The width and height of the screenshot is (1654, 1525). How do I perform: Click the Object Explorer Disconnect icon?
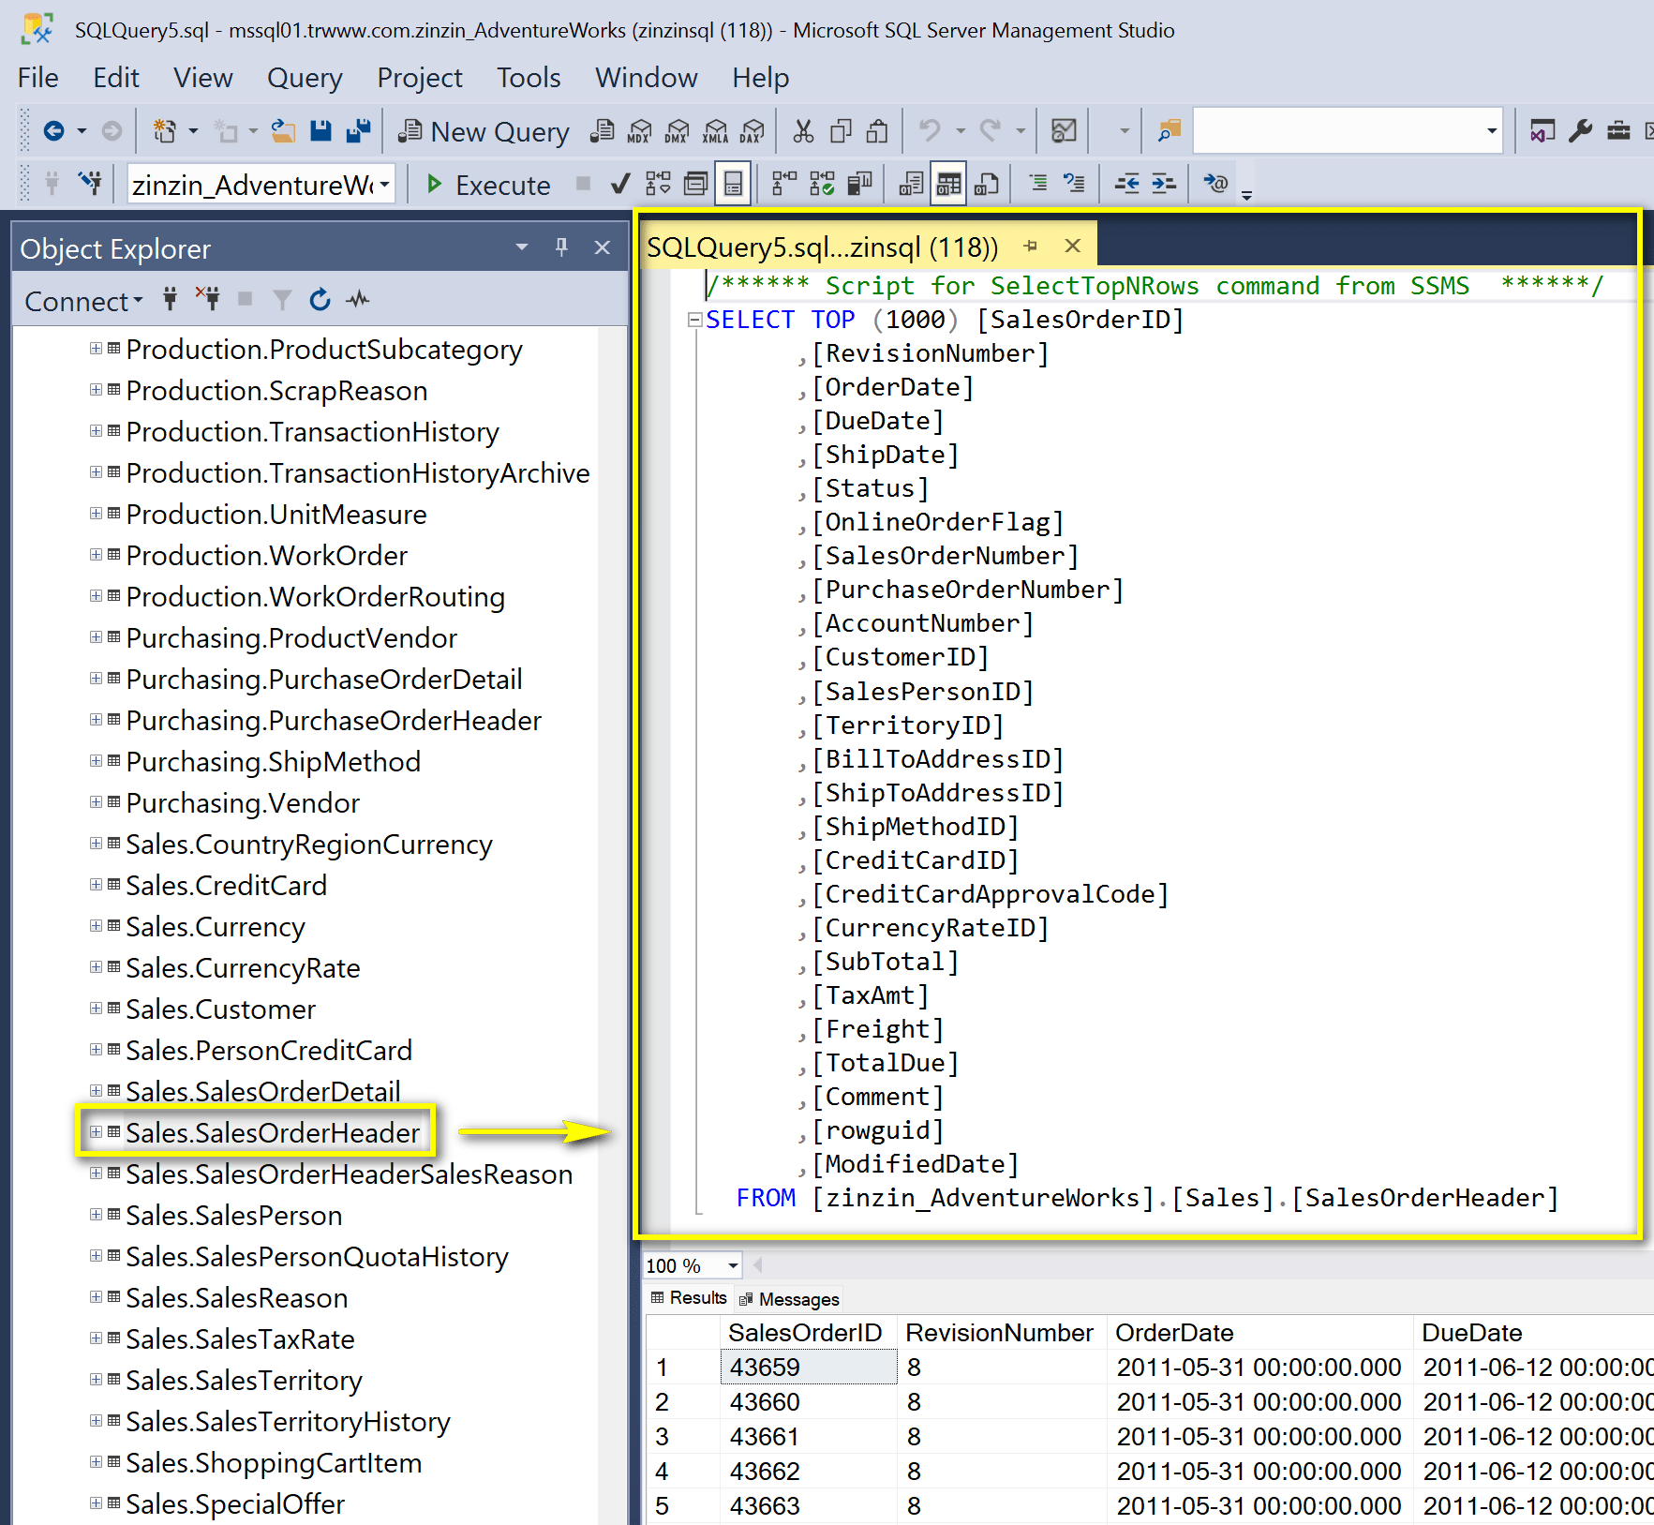(x=207, y=300)
